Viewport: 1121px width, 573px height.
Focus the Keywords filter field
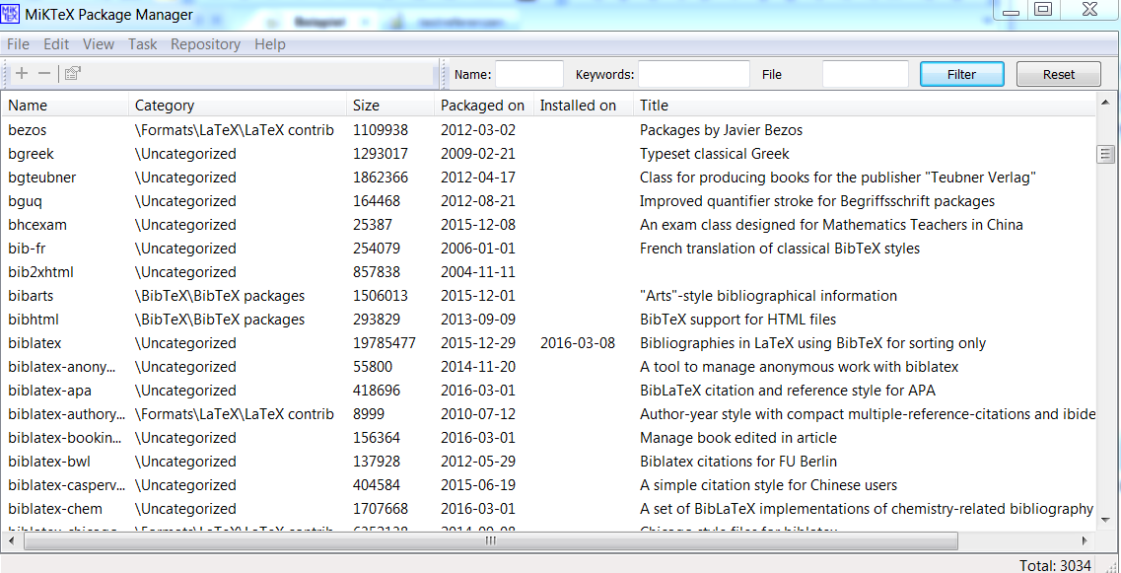point(694,74)
